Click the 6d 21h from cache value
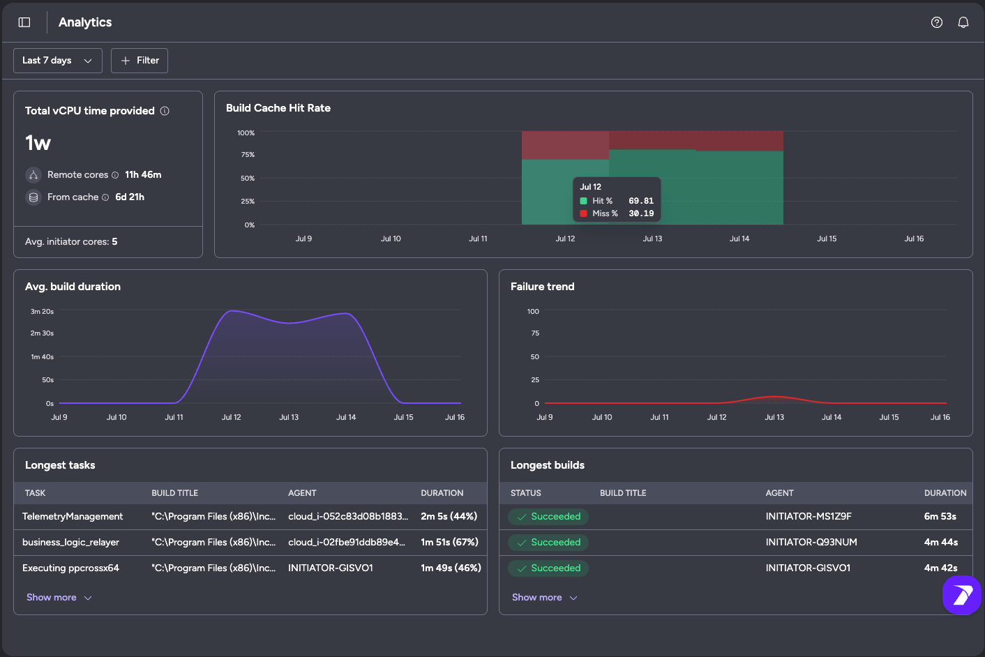Image resolution: width=985 pixels, height=657 pixels. 130,197
